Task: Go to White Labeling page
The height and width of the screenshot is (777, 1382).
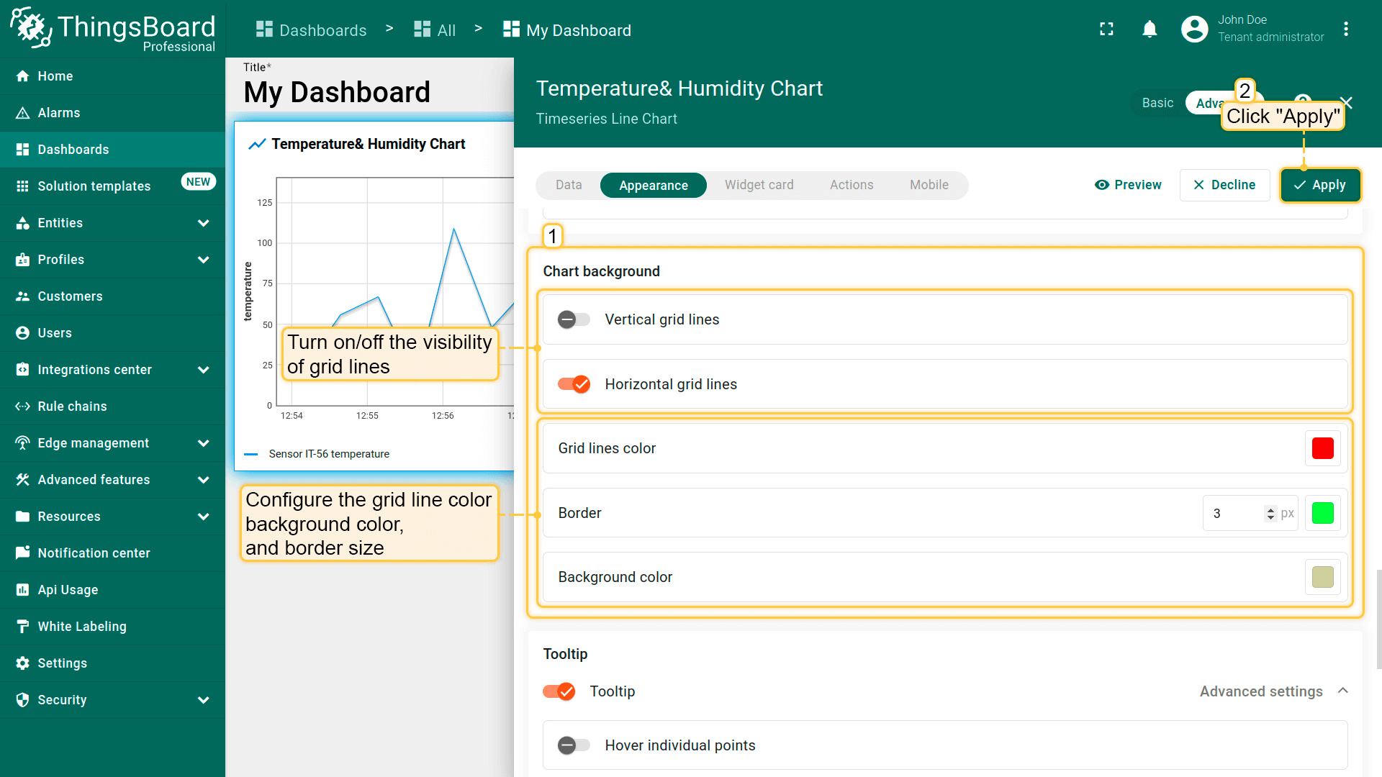Action: 81,627
